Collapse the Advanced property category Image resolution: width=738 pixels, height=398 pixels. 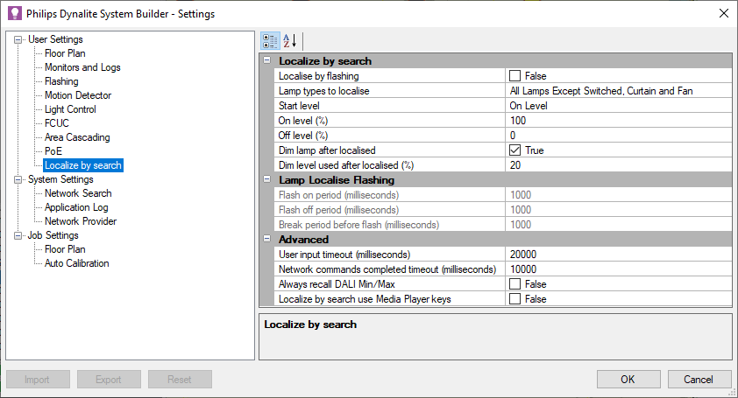click(x=266, y=239)
